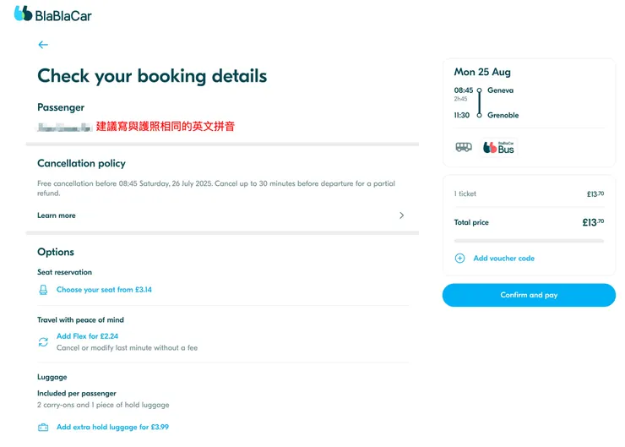This screenshot has width=625, height=447.
Task: Click the blurred passenger name
Action: pyautogui.click(x=64, y=127)
